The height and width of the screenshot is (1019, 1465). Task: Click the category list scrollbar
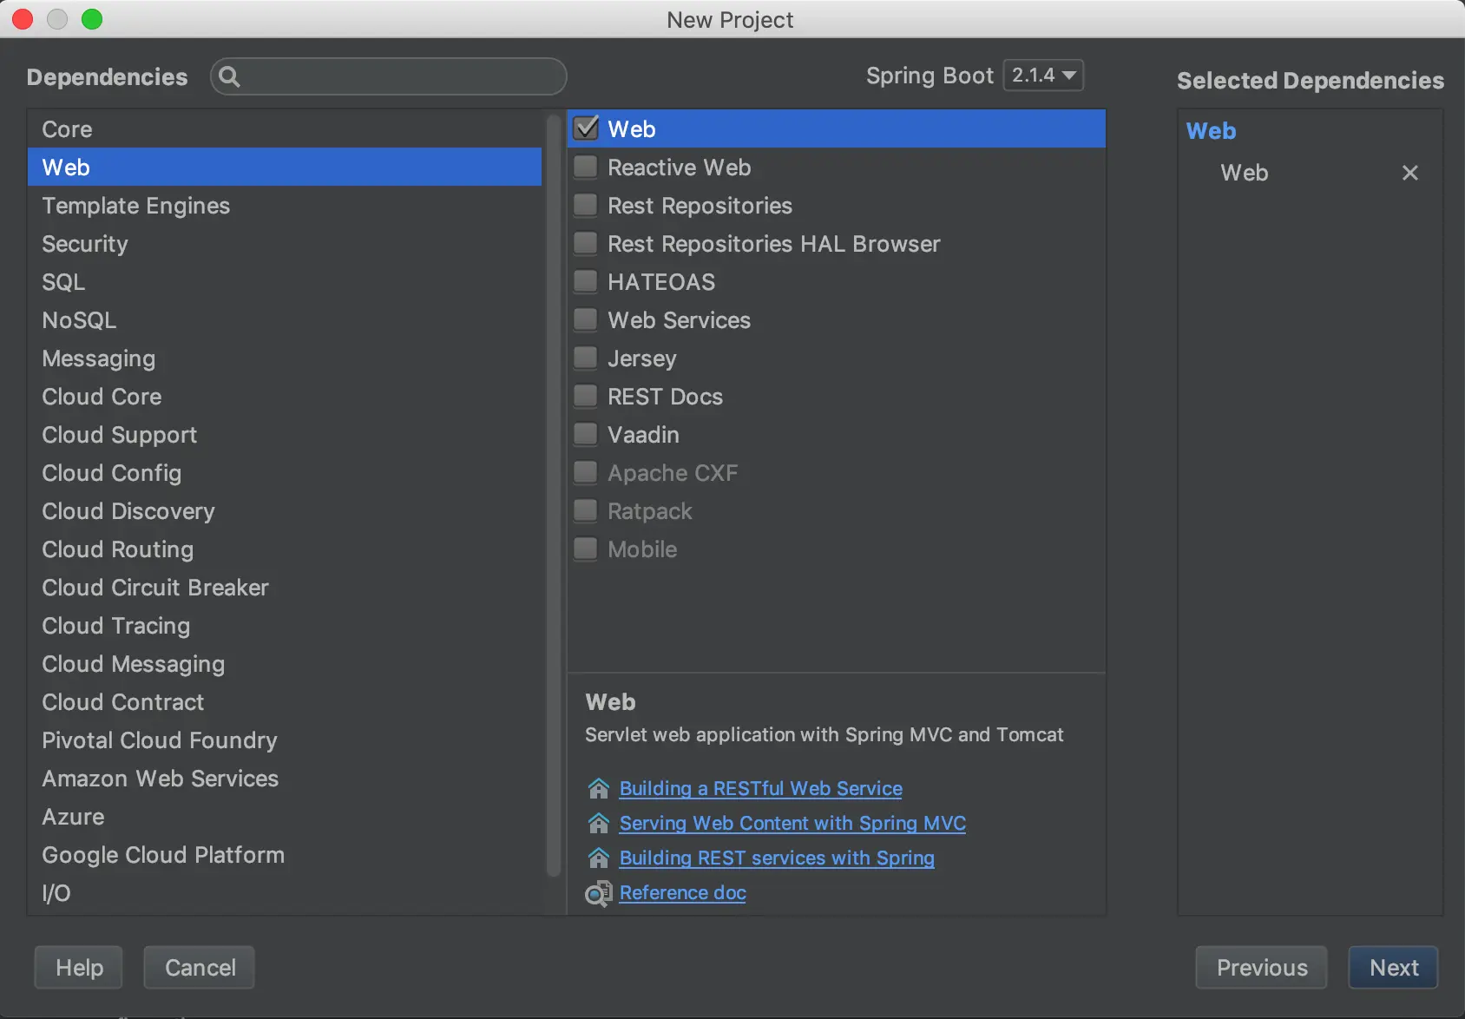tap(554, 495)
